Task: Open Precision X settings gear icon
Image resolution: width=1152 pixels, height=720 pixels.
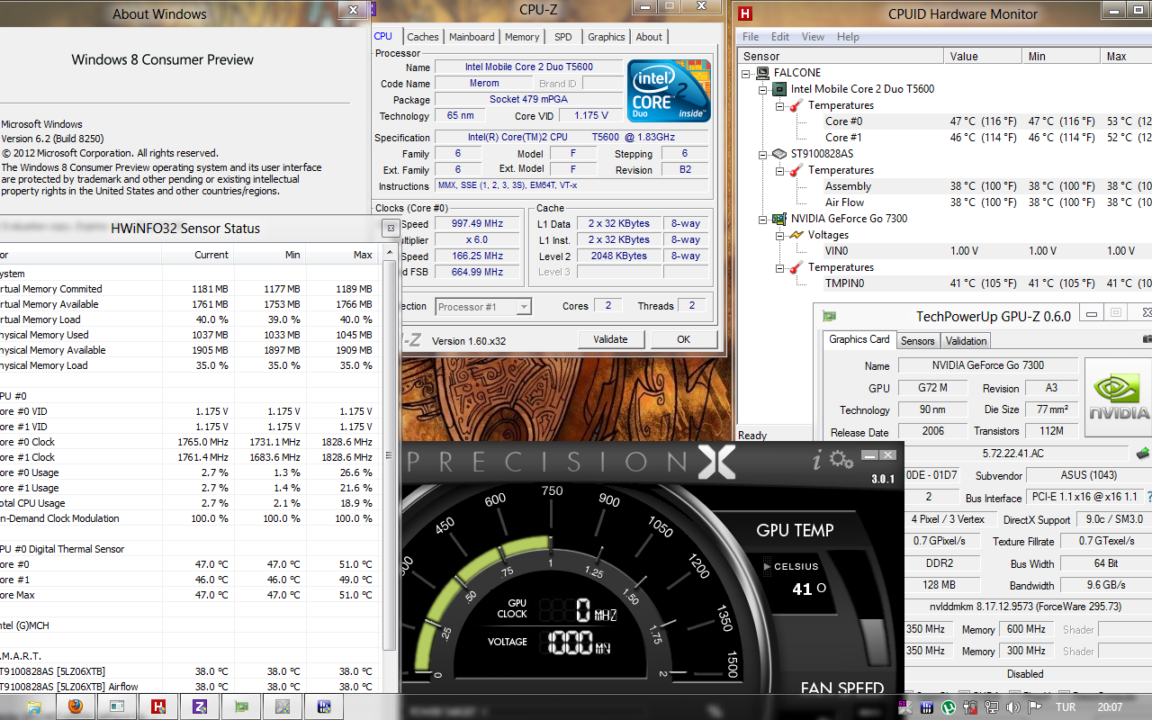Action: coord(841,461)
